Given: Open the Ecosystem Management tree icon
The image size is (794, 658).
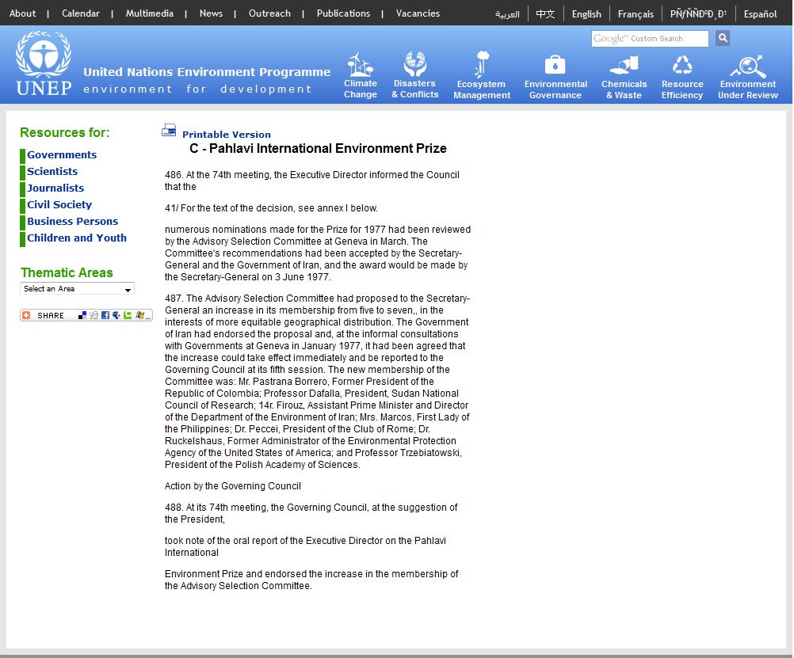Looking at the screenshot, I should tap(482, 64).
